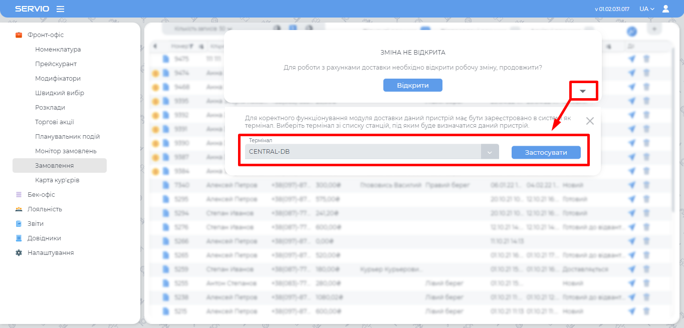This screenshot has width=684, height=328.
Task: Click the Довідники book icon
Action: pos(19,238)
